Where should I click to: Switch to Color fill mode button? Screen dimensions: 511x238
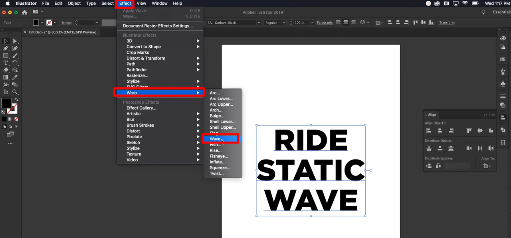4,119
